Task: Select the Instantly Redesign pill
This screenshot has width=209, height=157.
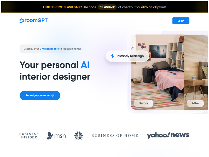Action: [127, 56]
